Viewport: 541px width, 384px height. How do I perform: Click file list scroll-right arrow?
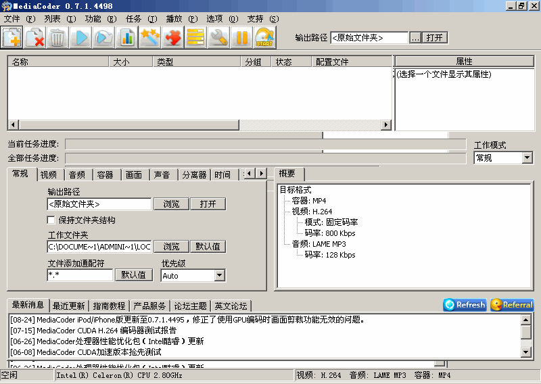(386, 124)
